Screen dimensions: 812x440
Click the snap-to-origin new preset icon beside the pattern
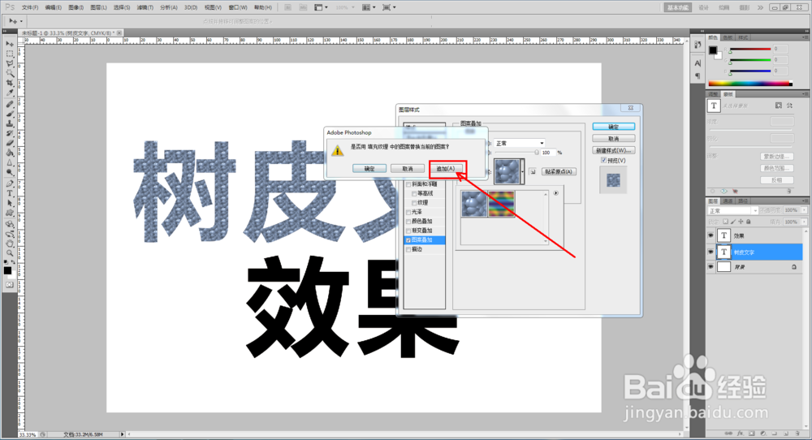pyautogui.click(x=533, y=171)
